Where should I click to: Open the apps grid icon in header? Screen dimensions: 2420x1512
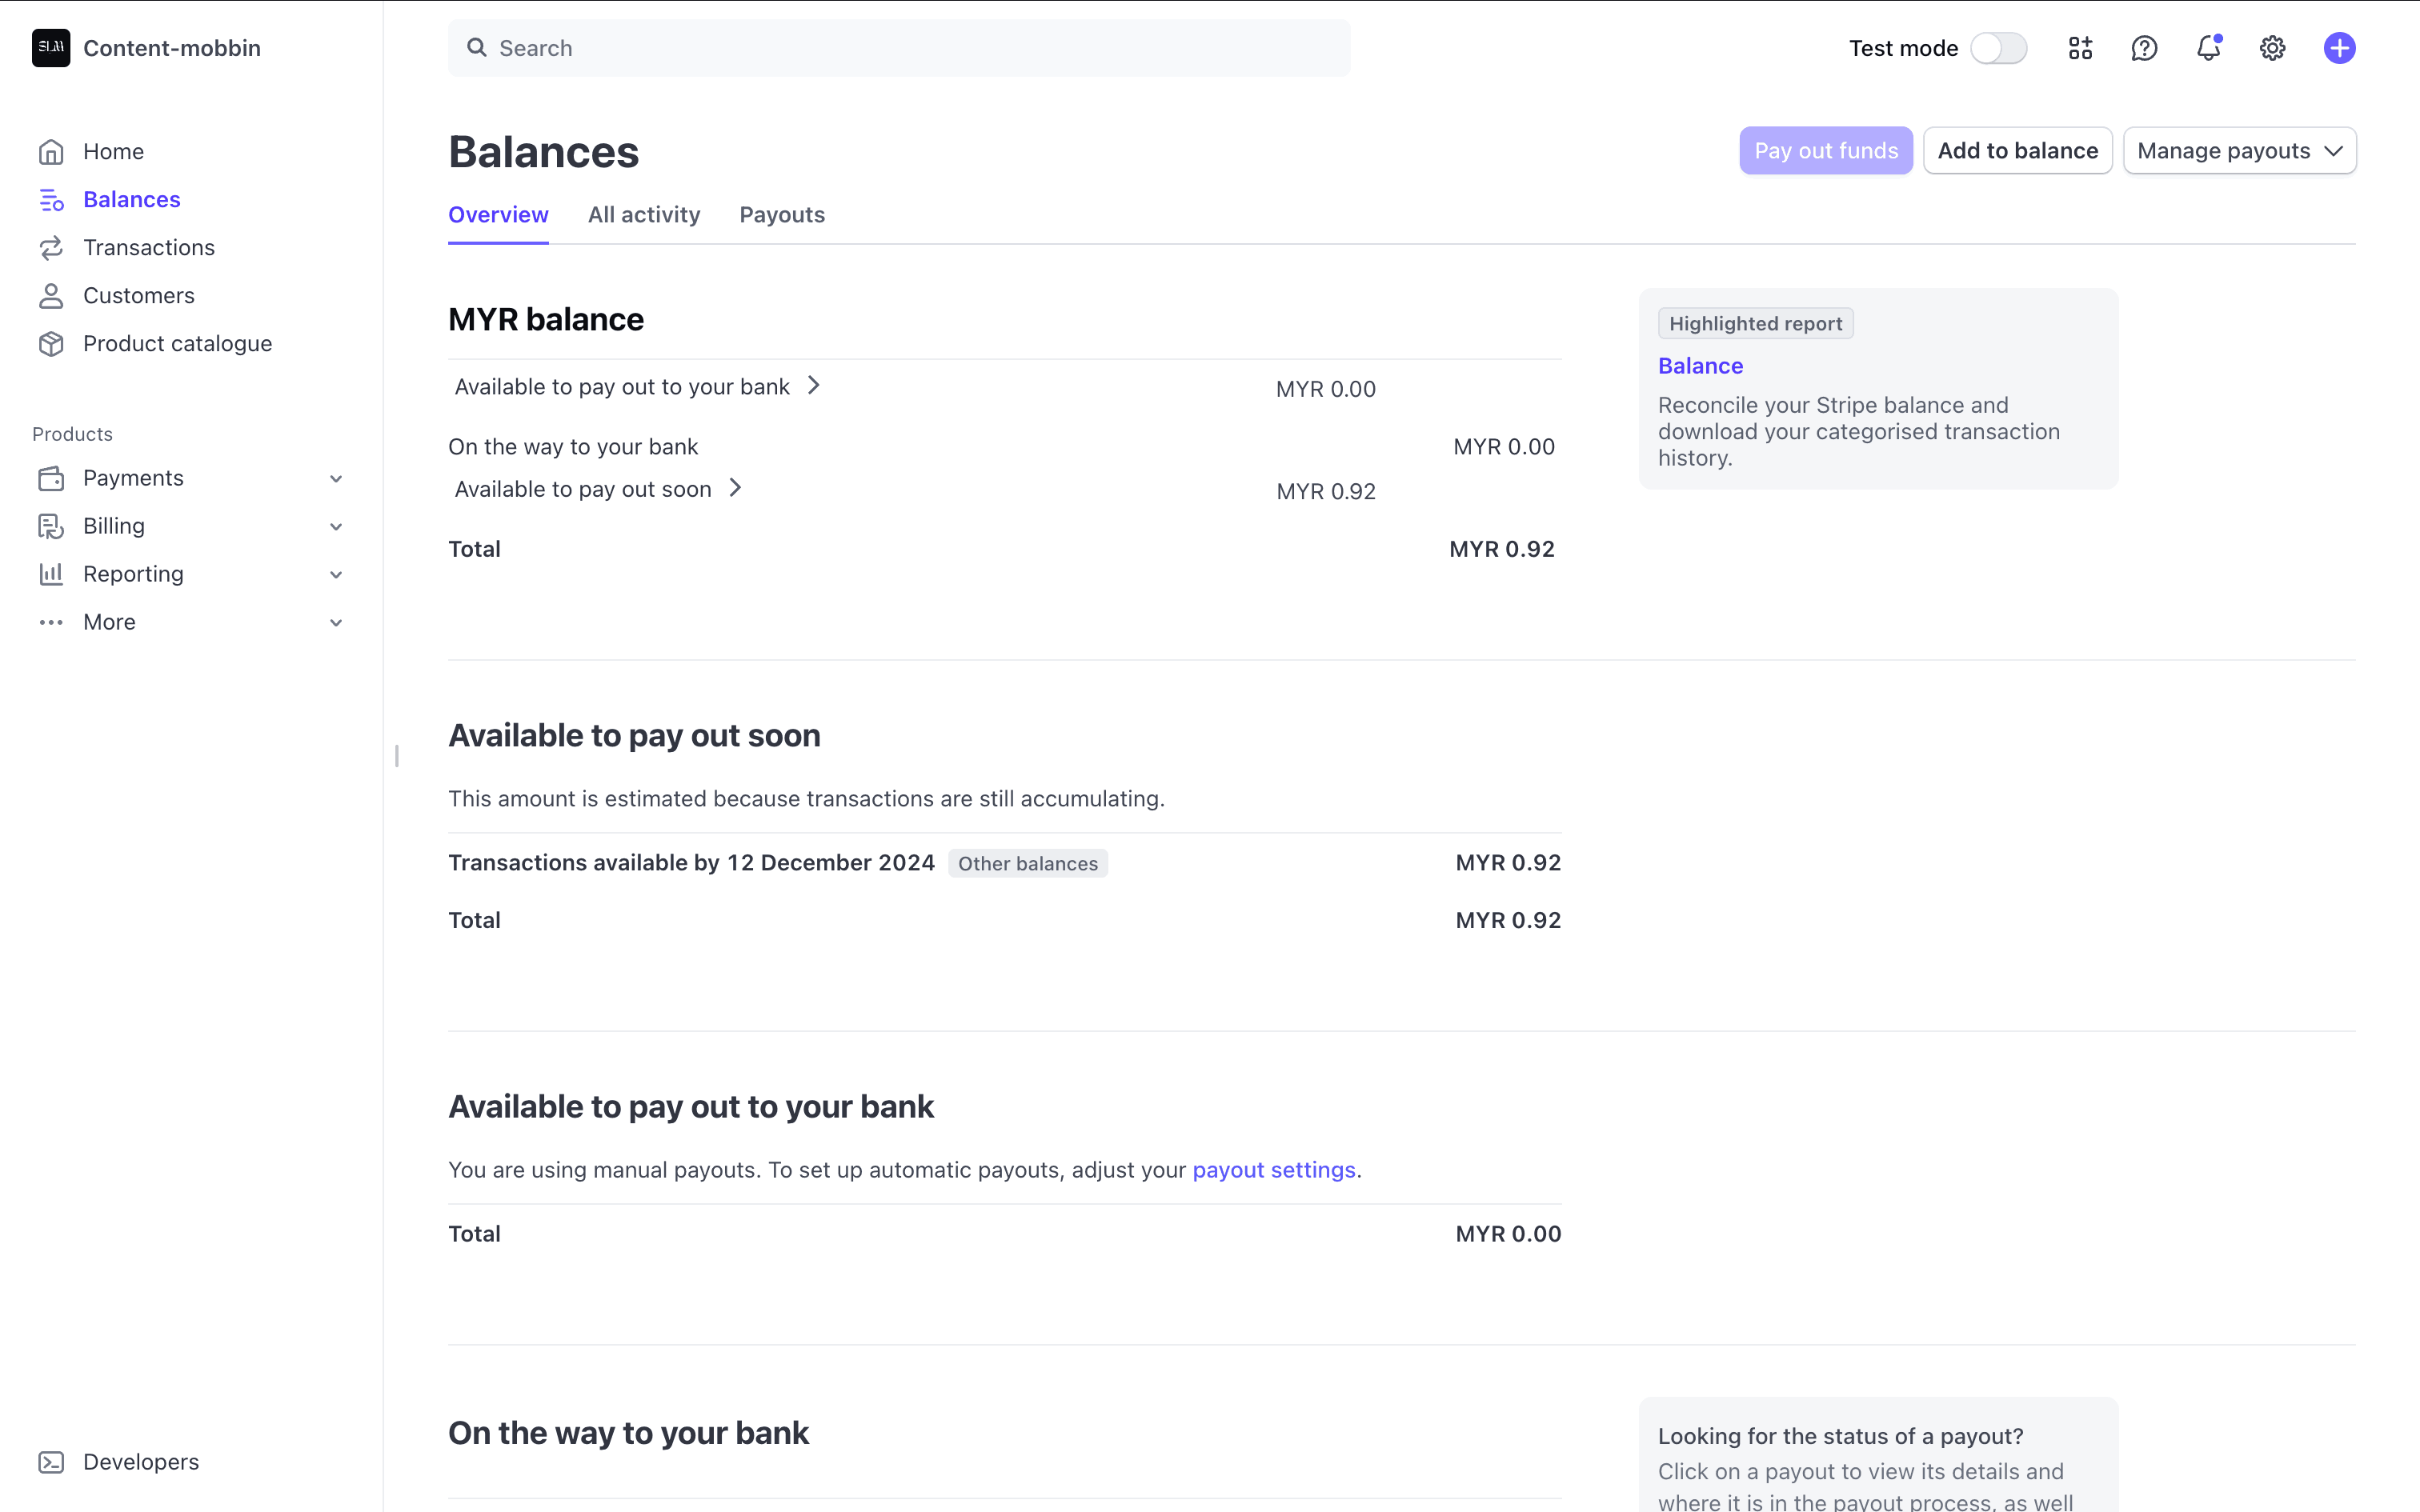[x=2080, y=48]
